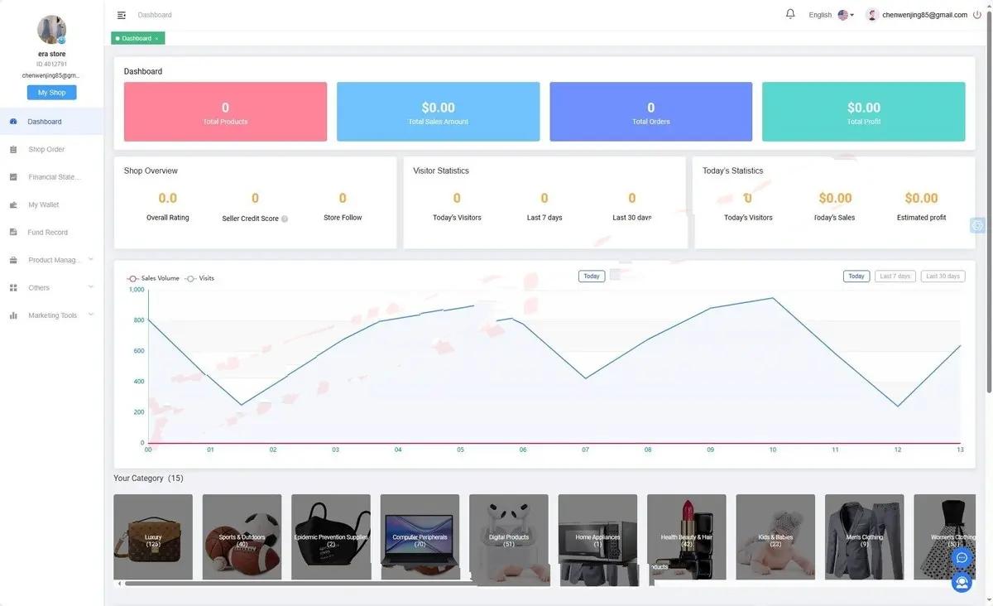Click the Product Management icon in sidebar
Viewport: 993px width, 606px height.
tap(13, 260)
